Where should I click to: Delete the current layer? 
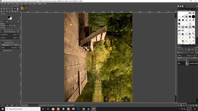196,105
